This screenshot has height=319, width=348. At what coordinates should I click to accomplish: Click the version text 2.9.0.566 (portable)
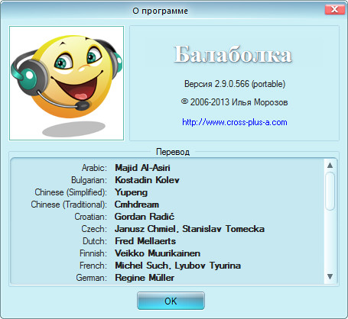[235, 84]
